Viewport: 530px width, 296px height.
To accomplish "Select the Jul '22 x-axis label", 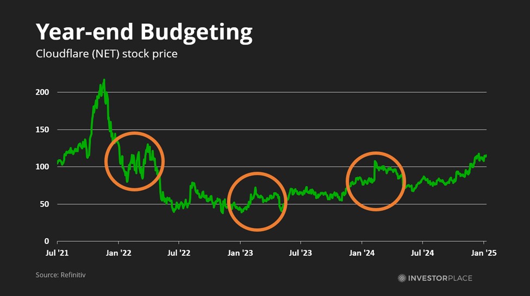I will tap(179, 253).
